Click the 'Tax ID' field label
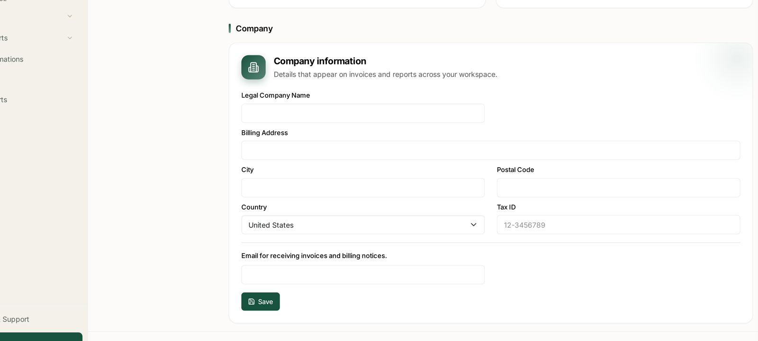Viewport: 758px width, 341px height. click(506, 207)
